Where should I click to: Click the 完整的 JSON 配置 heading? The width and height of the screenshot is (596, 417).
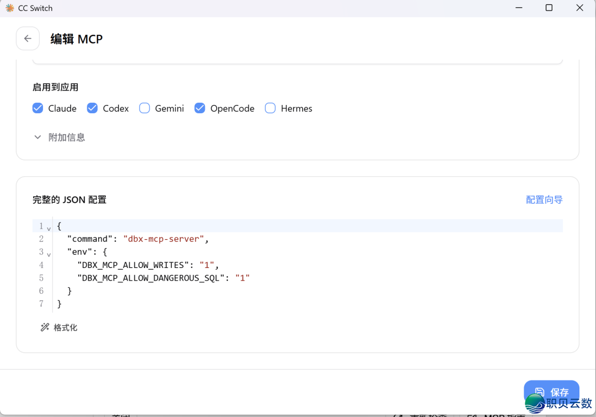pos(70,200)
